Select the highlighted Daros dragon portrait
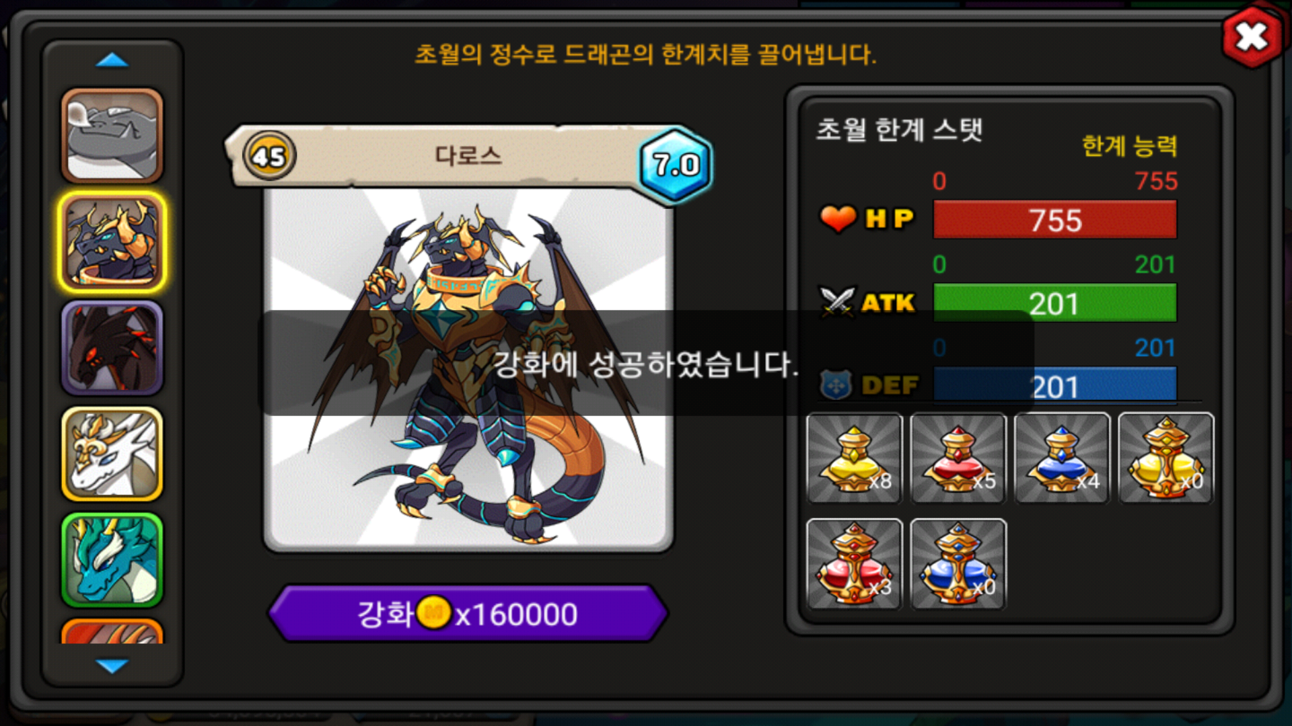This screenshot has width=1292, height=726. [x=112, y=243]
